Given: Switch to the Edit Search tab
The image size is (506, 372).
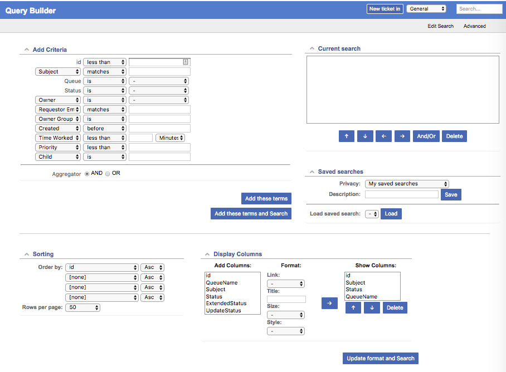Looking at the screenshot, I should tap(440, 26).
